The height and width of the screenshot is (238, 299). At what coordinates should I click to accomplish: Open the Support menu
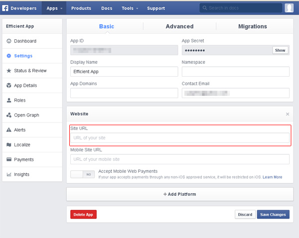click(x=156, y=8)
